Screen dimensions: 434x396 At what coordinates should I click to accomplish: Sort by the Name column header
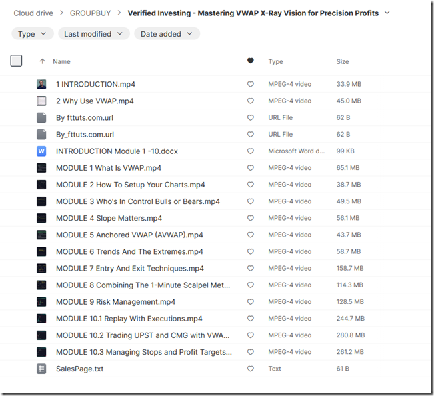click(x=61, y=61)
